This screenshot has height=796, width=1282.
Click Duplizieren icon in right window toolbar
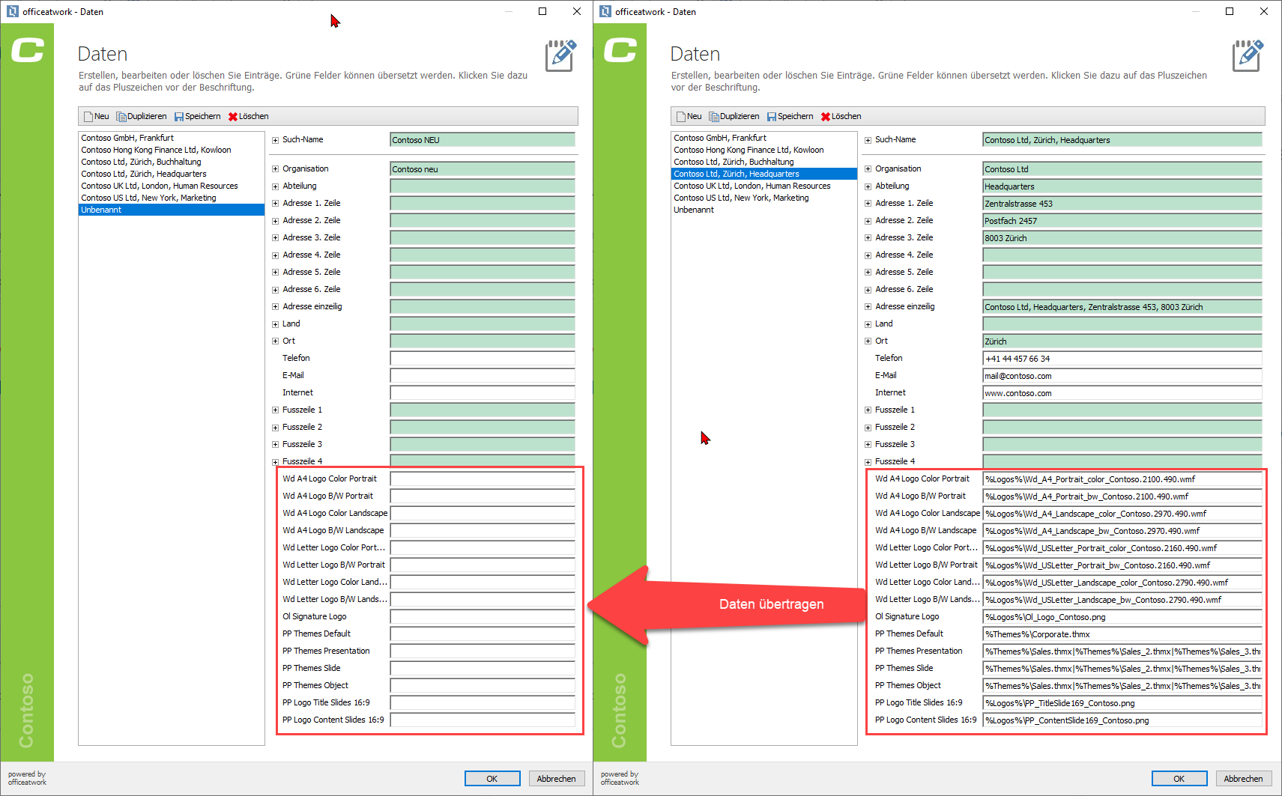714,117
